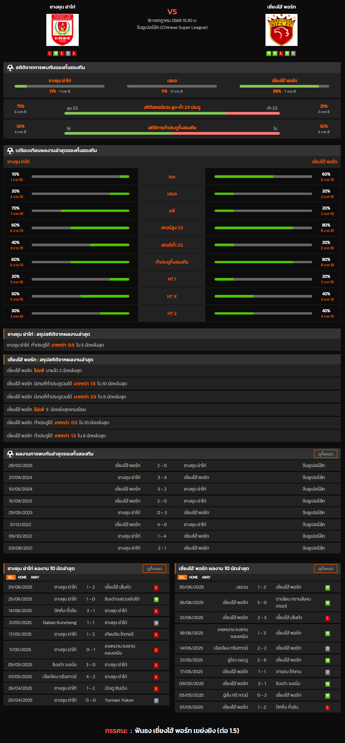
Task: Click D badge on the Yunnan Yukun row
Action: tap(156, 701)
